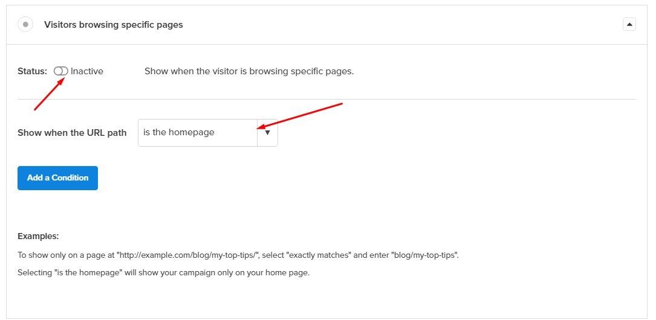Click the Visitors browsing specific pages heading
This screenshot has width=656, height=320.
coord(114,25)
